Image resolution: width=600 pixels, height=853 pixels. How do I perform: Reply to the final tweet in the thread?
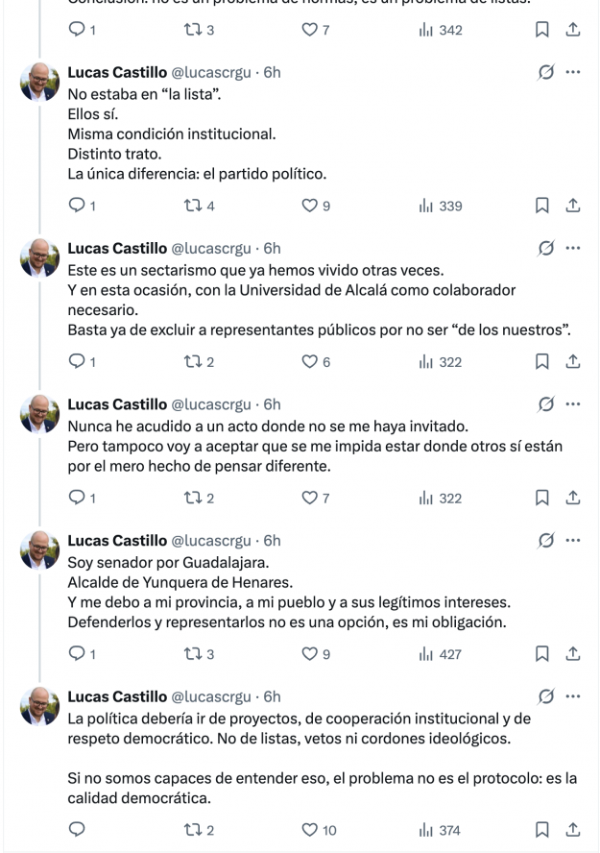[x=78, y=830]
